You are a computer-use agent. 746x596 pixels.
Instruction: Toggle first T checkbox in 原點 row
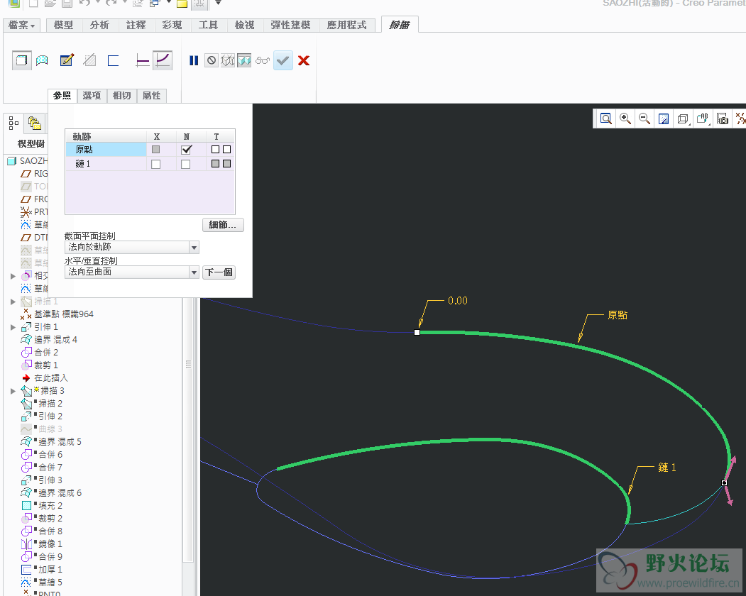215,150
